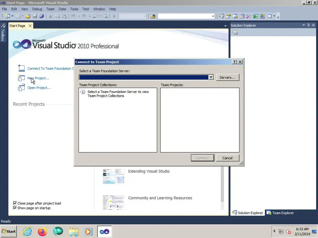This screenshot has height=238, width=318.
Task: Open the Solution Explorer window position menu
Action: [304, 25]
